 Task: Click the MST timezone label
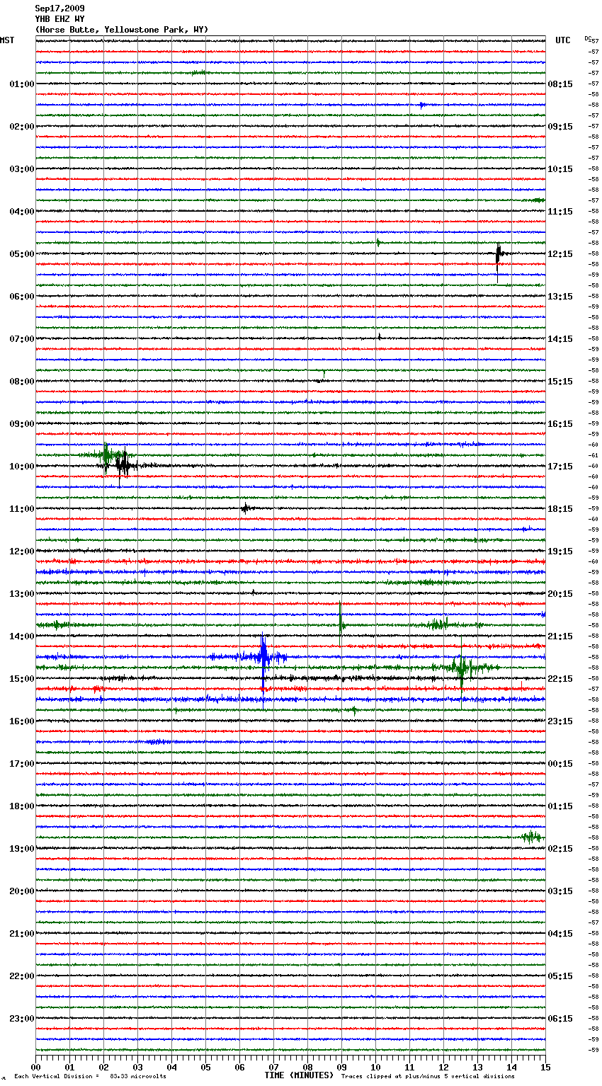[7, 40]
